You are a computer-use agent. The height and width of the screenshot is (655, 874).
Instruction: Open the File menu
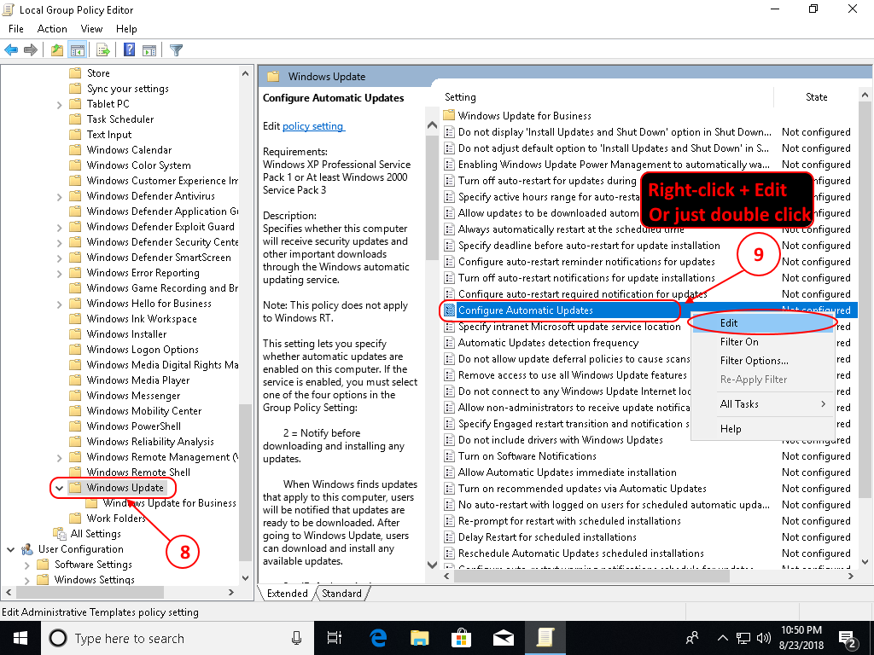pos(16,29)
